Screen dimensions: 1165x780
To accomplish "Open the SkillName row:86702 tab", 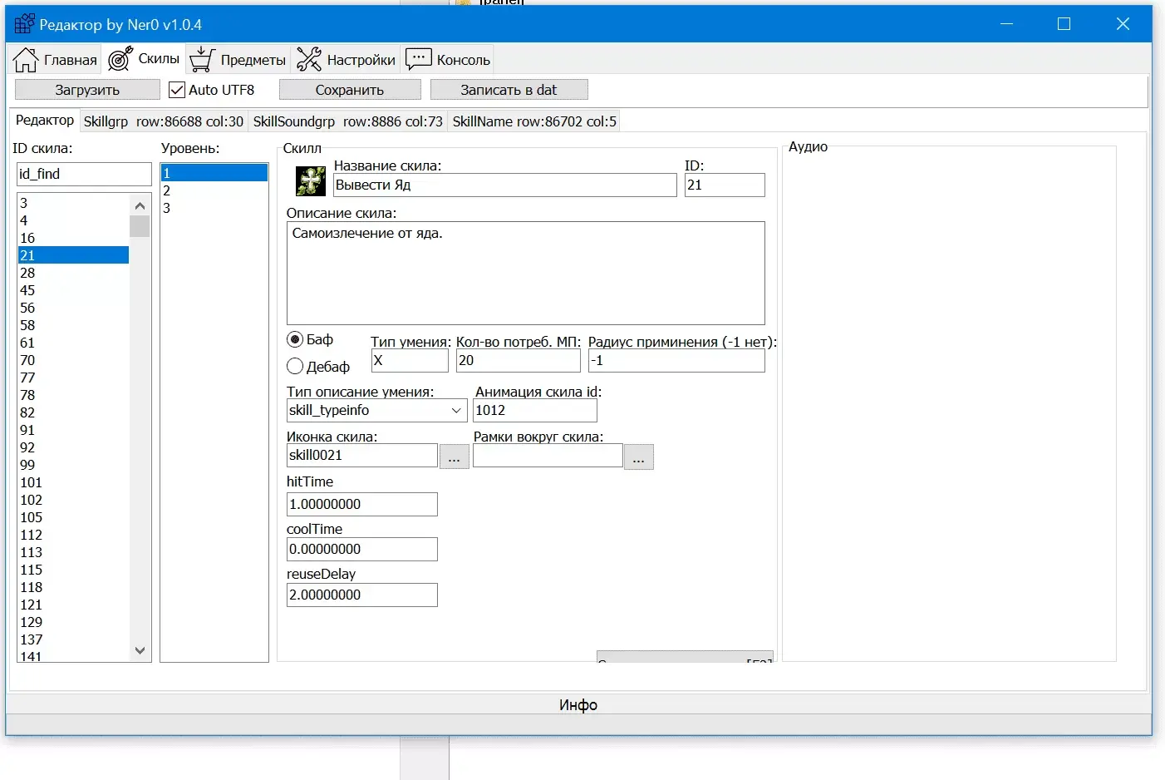I will click(534, 121).
